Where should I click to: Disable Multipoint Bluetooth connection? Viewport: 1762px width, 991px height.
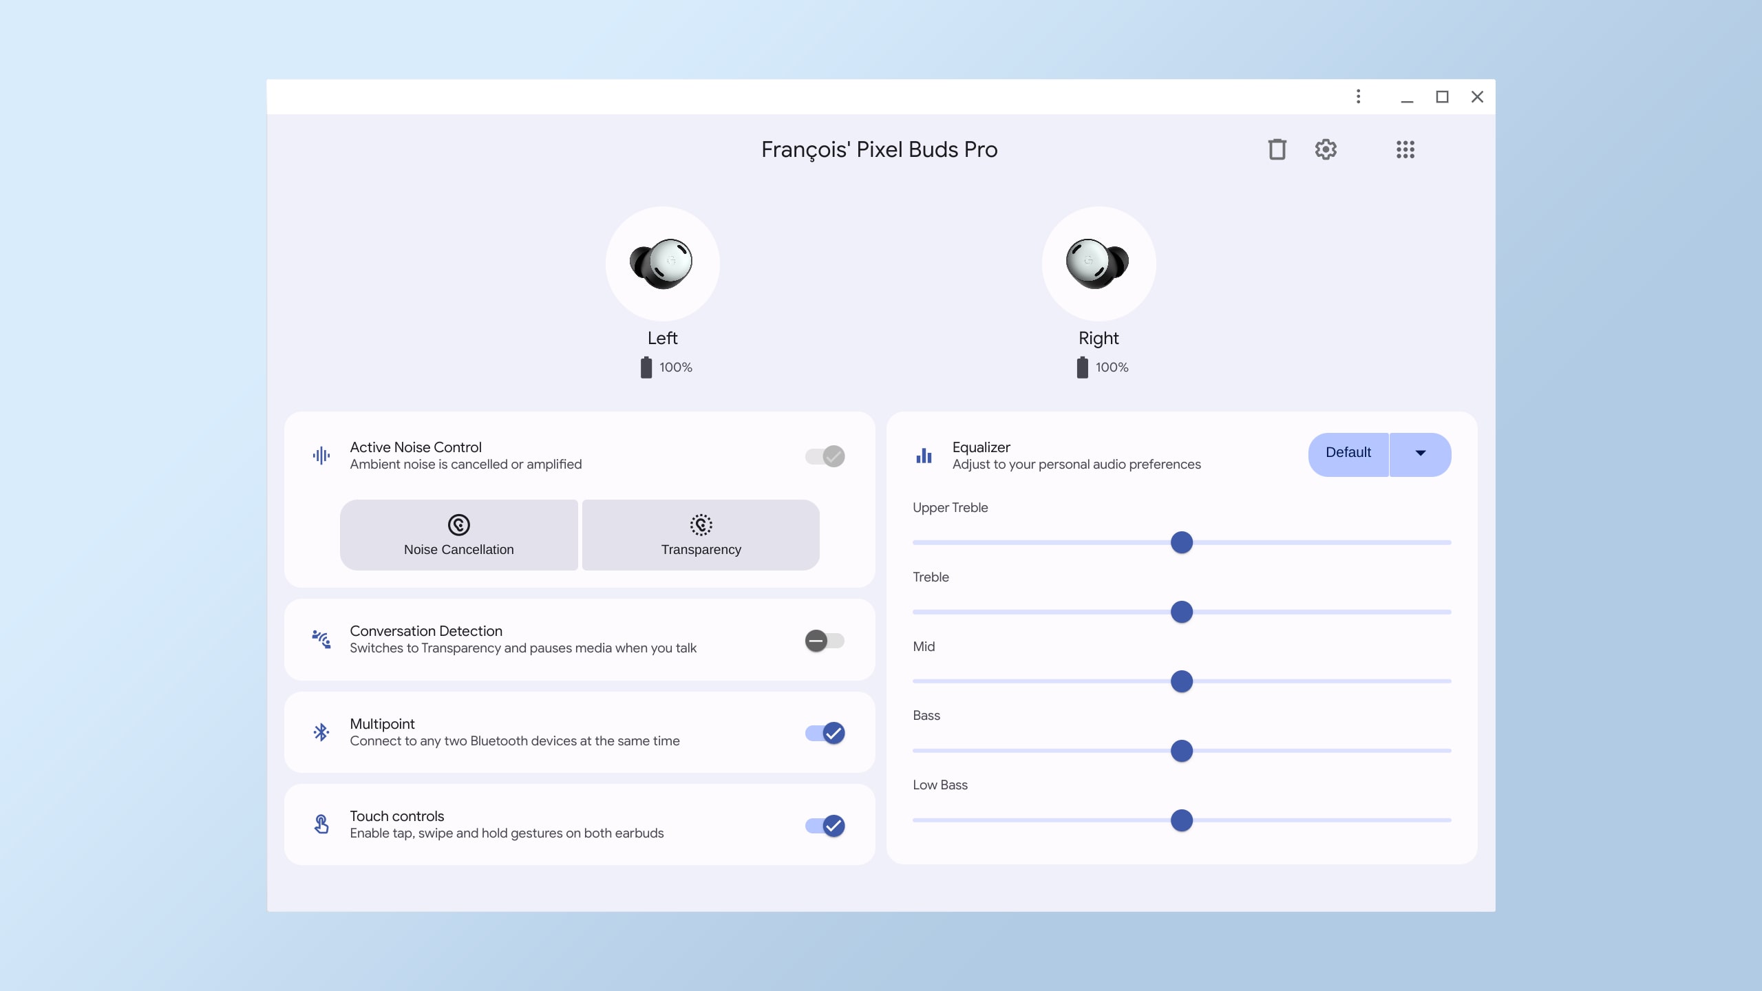click(x=824, y=732)
